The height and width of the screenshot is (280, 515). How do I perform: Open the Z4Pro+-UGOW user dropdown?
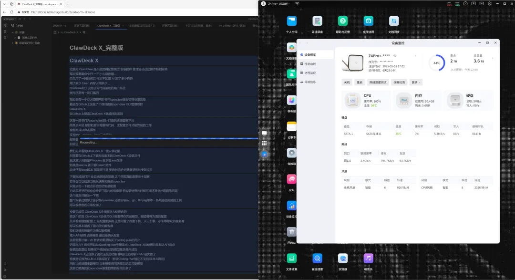click(x=279, y=4)
